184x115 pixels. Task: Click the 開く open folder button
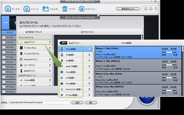point(91,103)
